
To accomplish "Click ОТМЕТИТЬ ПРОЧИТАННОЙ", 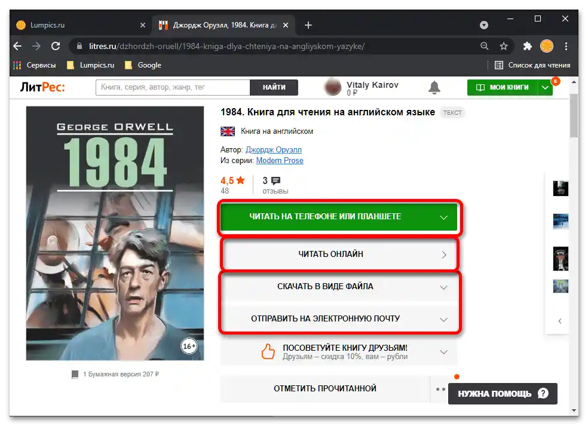I will click(324, 388).
